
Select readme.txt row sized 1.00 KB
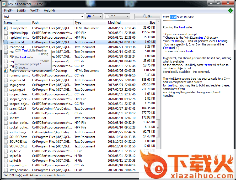[79, 42]
